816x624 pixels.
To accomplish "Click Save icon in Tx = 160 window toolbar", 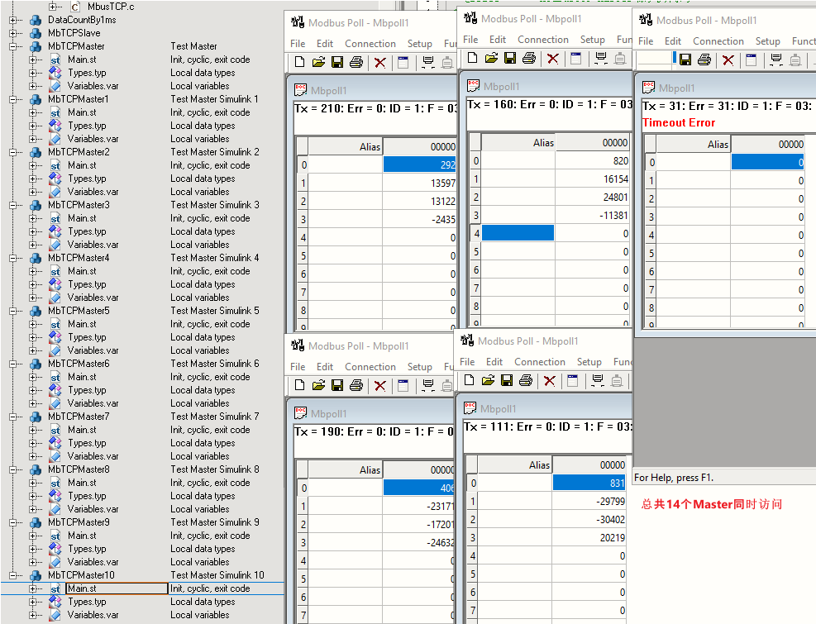I will coord(510,59).
